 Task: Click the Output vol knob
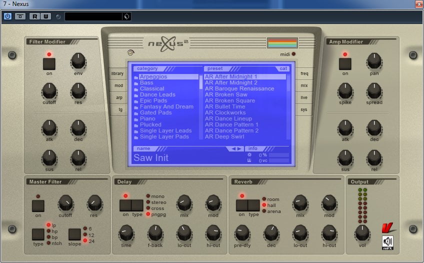tap(362, 233)
